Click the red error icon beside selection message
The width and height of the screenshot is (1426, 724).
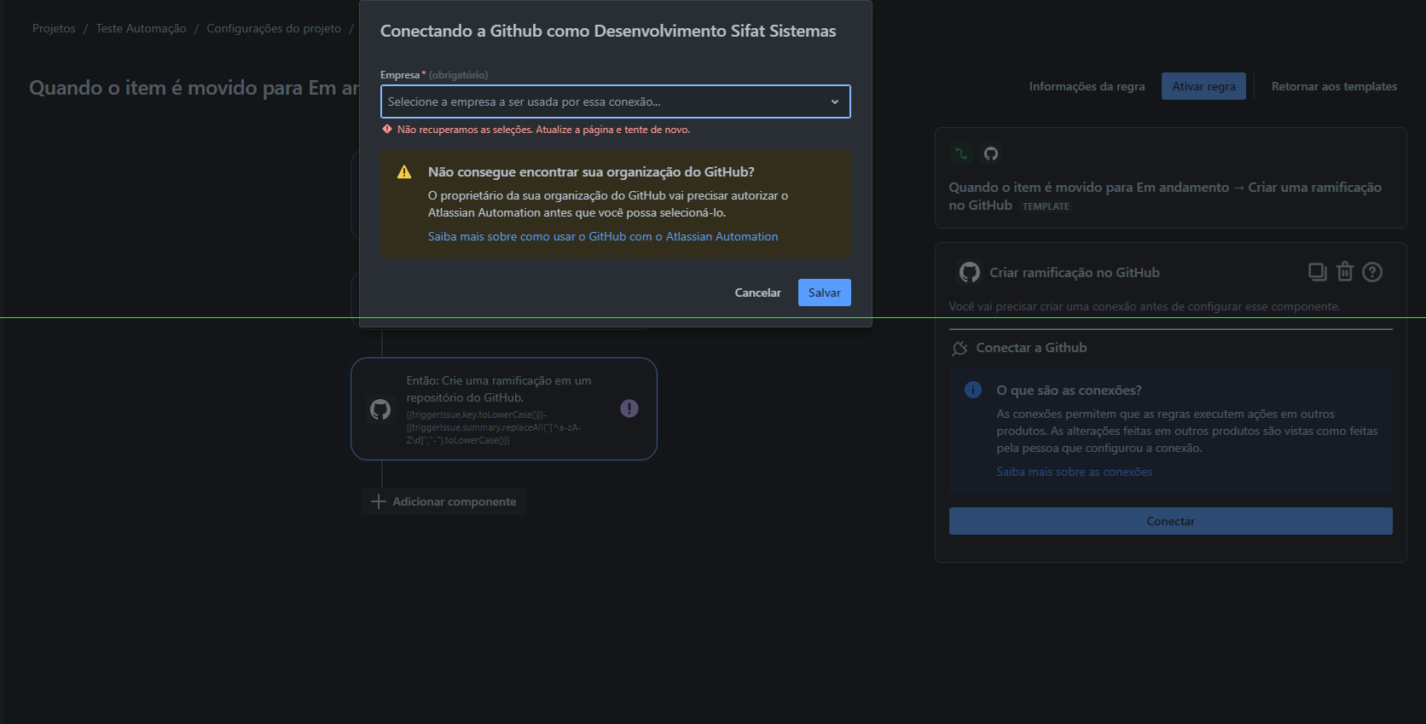387,130
